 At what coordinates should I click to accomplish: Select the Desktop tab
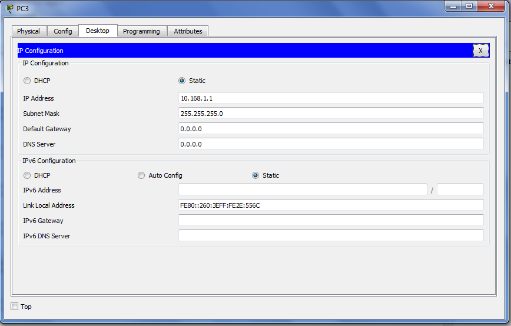(98, 31)
